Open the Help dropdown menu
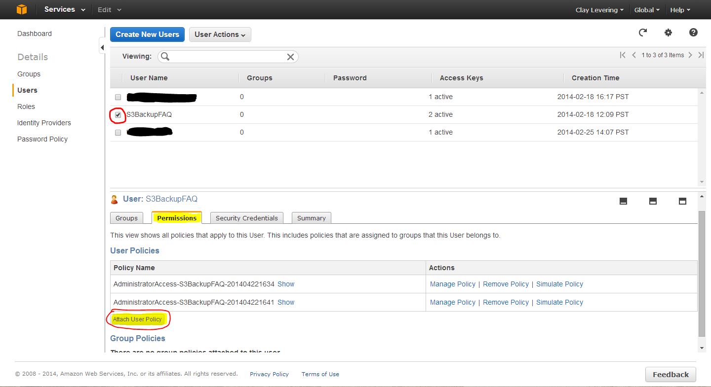This screenshot has width=711, height=387. point(680,10)
